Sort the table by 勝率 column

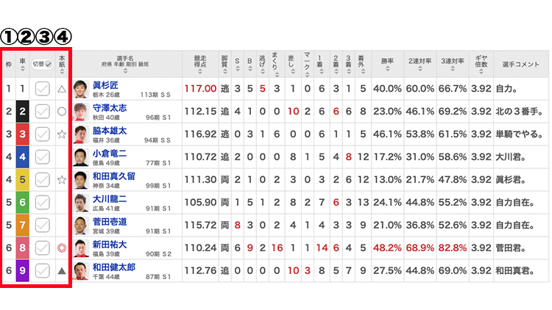(x=386, y=64)
